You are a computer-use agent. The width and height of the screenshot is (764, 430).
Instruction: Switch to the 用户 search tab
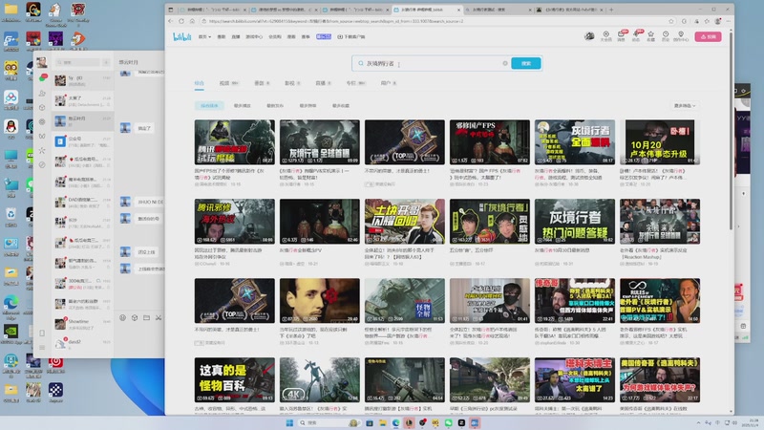click(389, 83)
